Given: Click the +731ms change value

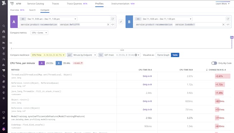Looking at the screenshot, I should 220,110.
